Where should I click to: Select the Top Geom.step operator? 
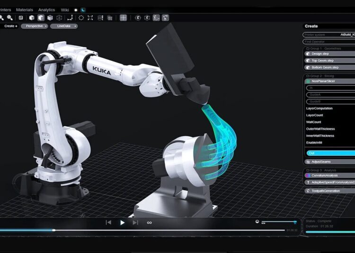point(329,60)
